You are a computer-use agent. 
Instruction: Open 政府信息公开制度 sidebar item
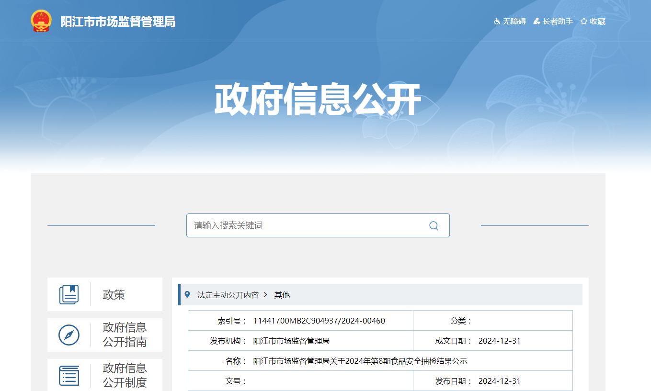(125, 375)
